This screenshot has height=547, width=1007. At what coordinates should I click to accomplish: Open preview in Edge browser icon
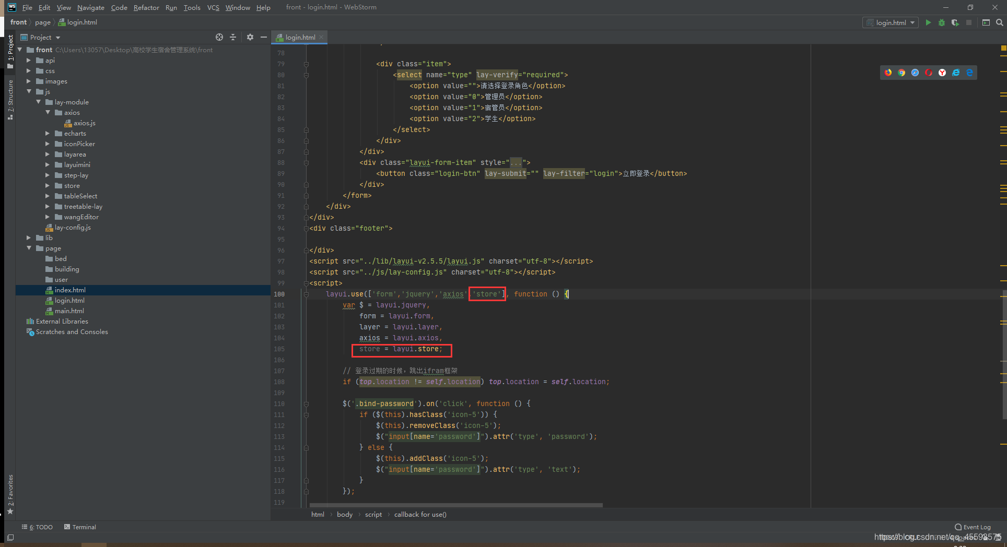click(x=969, y=73)
